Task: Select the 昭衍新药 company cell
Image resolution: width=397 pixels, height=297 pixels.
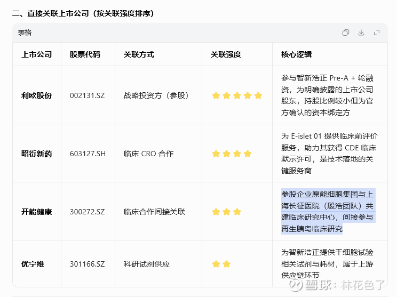Action: point(36,154)
